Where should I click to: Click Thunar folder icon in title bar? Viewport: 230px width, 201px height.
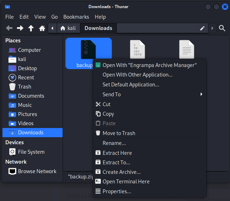(x=7, y=7)
